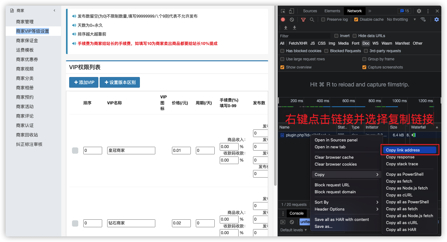Select the Doc filter type

click(x=366, y=43)
